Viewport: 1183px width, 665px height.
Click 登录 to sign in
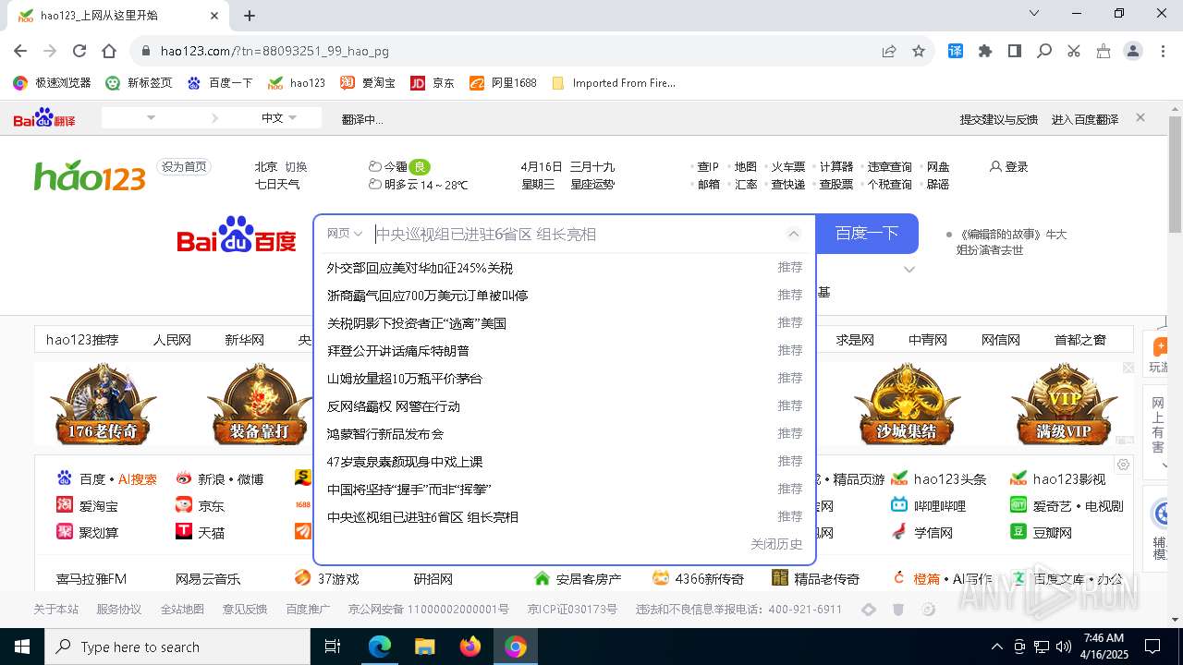click(x=1008, y=166)
